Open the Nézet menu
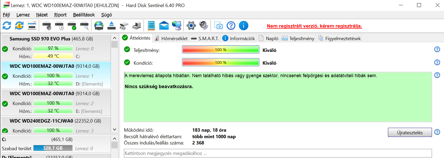Screen dimensions: 444x158 click(42, 15)
